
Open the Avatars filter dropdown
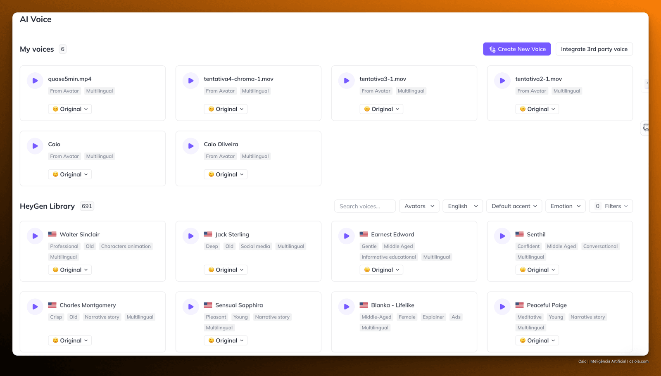tap(419, 206)
